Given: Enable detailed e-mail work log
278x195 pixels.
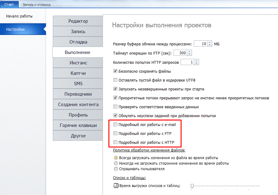Looking at the screenshot, I should (x=115, y=124).
